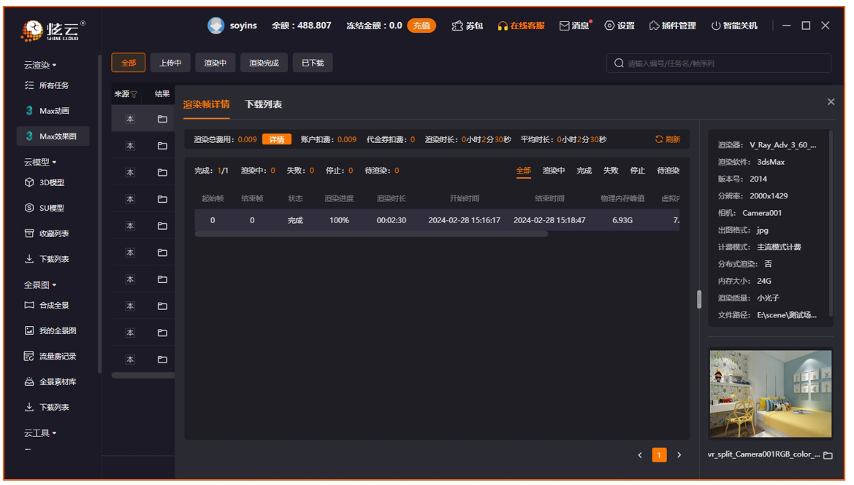Open the 券包 coupon wallet icon
The width and height of the screenshot is (854, 485).
pos(457,26)
